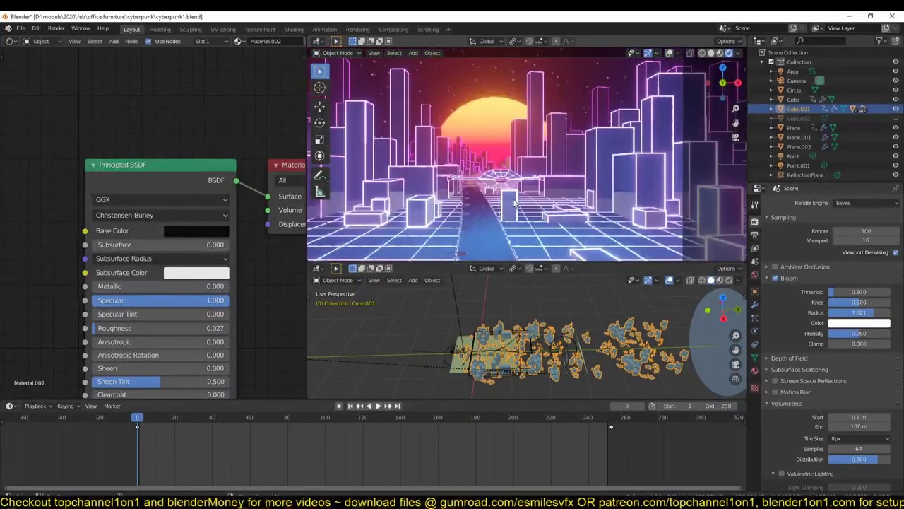The width and height of the screenshot is (904, 509).
Task: Select the Cursor tool in viewport toolbar
Action: [x=319, y=88]
